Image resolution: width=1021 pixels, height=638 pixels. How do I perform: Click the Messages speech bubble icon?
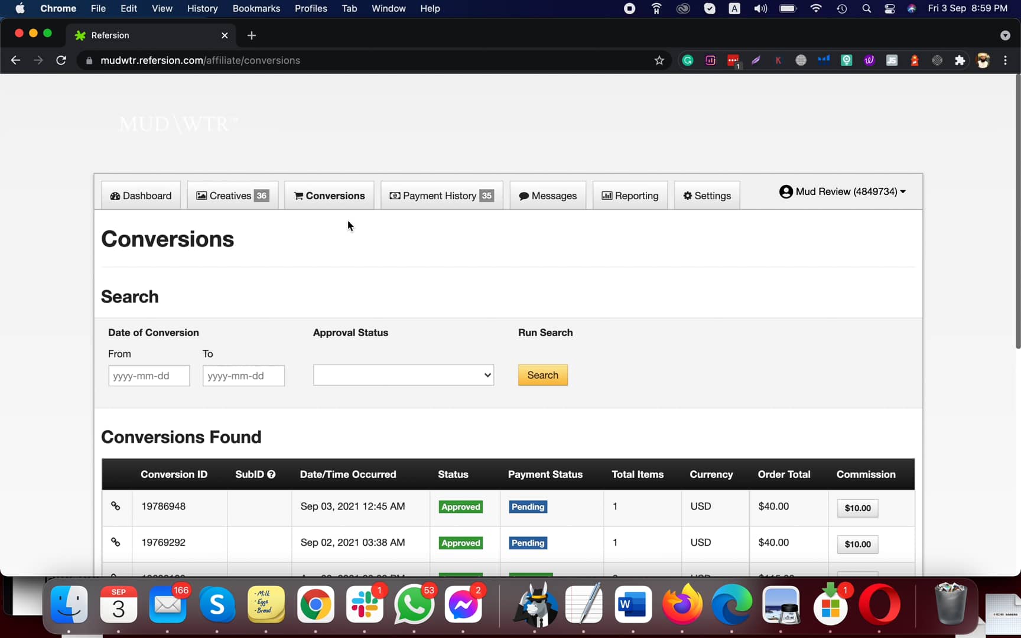click(523, 196)
